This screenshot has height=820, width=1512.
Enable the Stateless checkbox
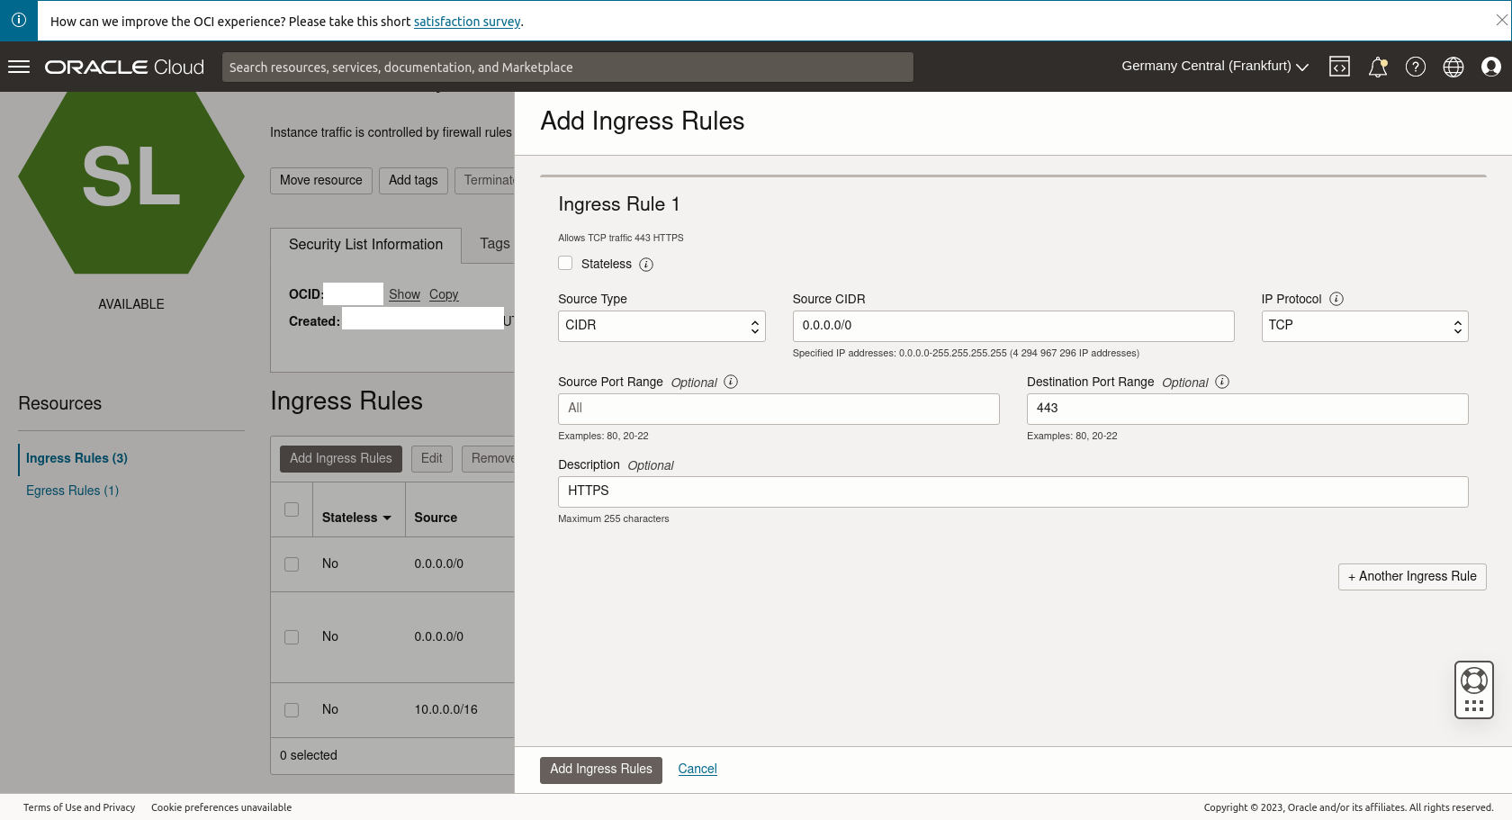[x=565, y=264]
